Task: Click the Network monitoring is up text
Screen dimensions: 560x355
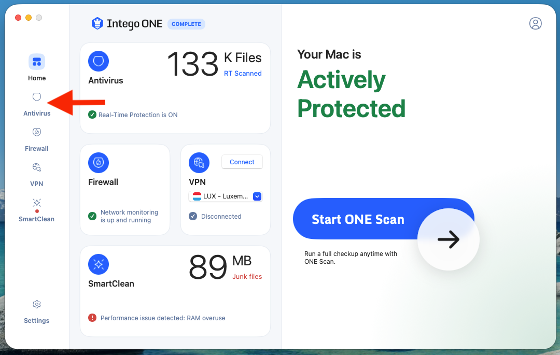Action: pyautogui.click(x=129, y=216)
